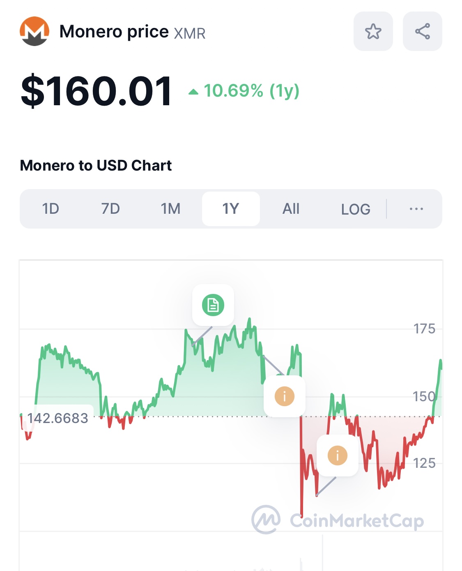The image size is (462, 571).
Task: Tap the green up-arrow percent change indicator
Action: coord(193,92)
